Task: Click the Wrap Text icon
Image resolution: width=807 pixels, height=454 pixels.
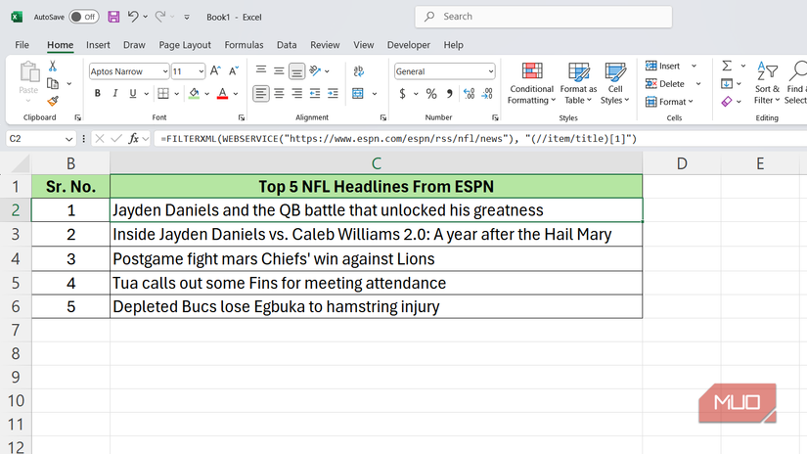Action: 359,71
